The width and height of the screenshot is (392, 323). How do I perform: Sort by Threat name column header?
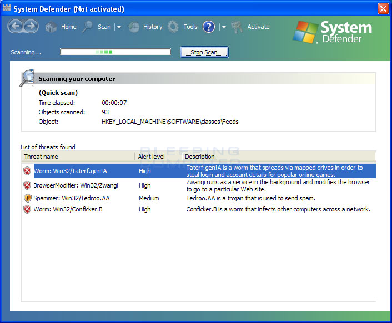point(78,157)
